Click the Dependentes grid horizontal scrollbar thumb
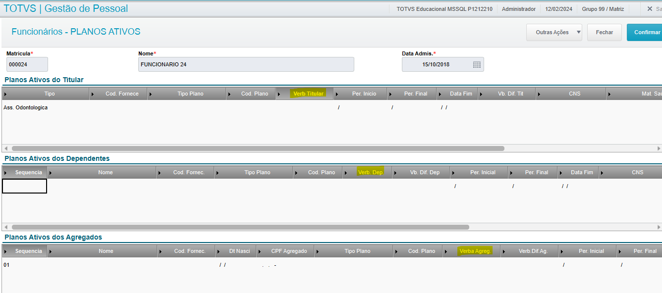Viewport: 662px width, 293px height. tap(240, 227)
